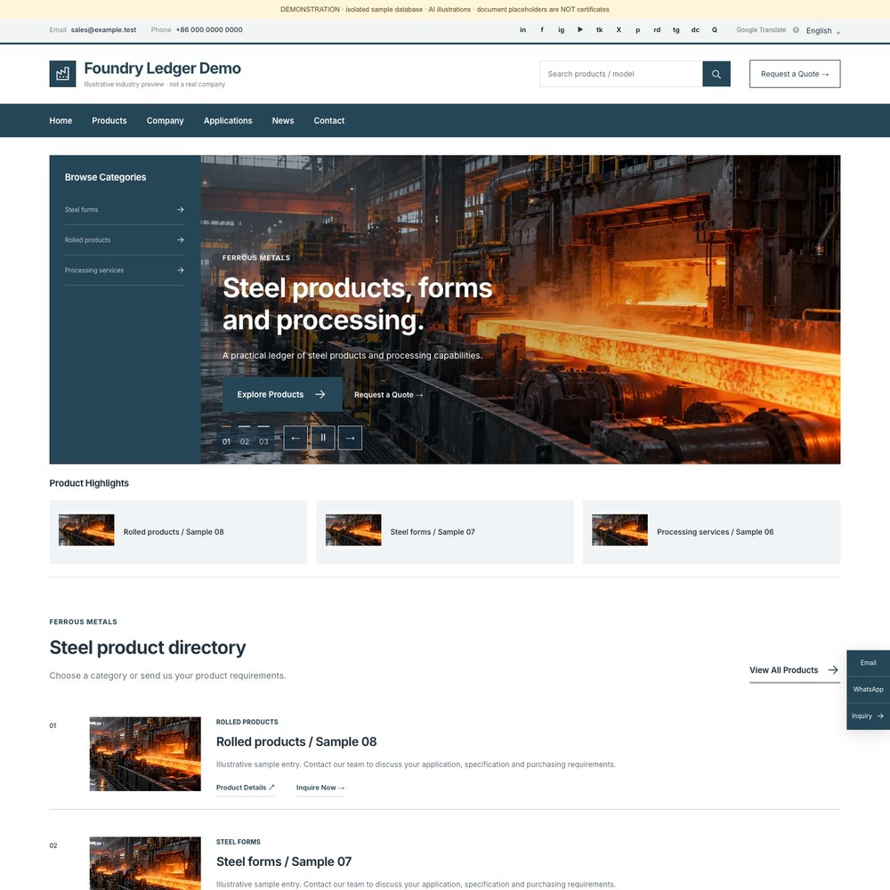
Task: Click the View All Products link
Action: 795,670
